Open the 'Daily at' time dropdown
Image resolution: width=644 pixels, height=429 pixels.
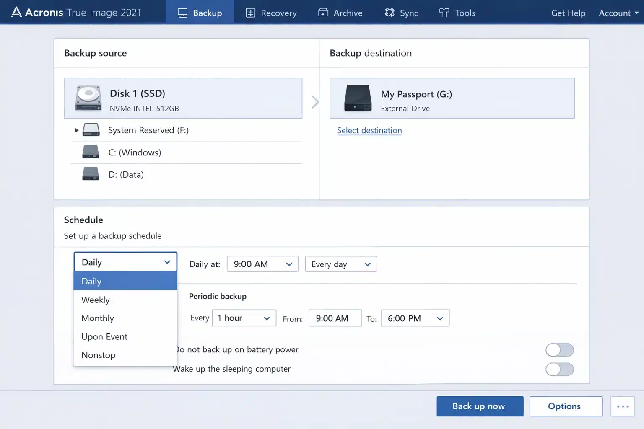pos(262,264)
